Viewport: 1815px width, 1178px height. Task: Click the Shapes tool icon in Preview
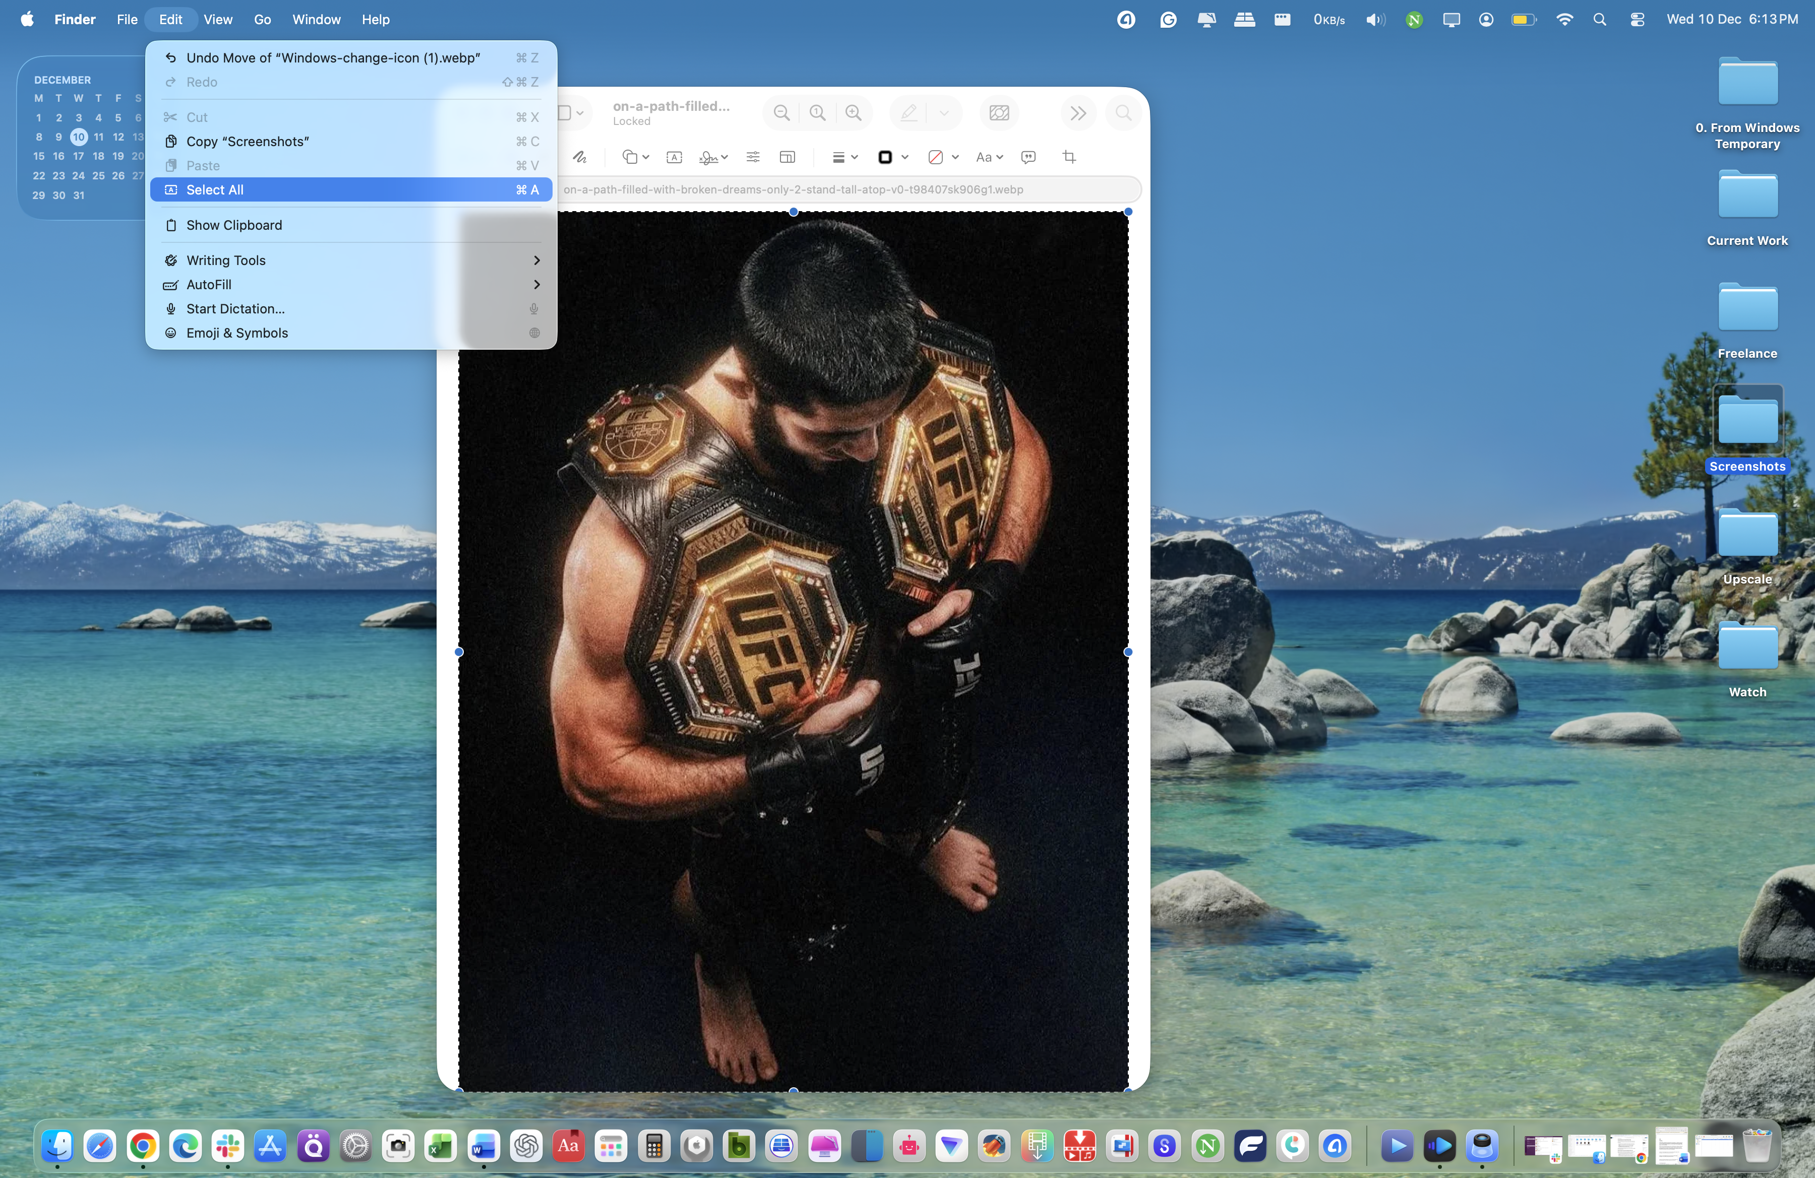[x=629, y=157]
